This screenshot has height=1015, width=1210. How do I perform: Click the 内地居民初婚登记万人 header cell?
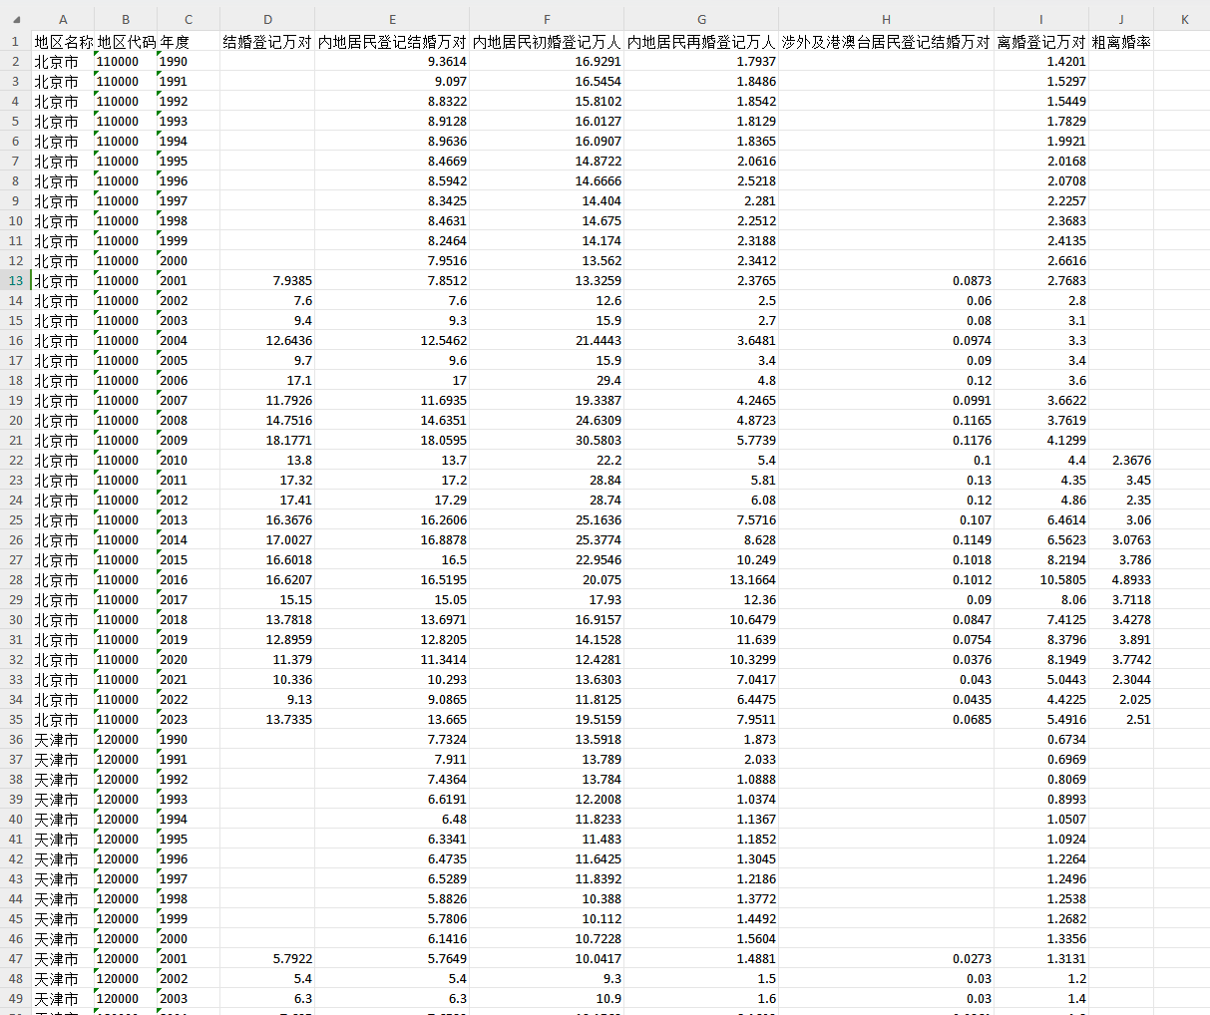[547, 41]
